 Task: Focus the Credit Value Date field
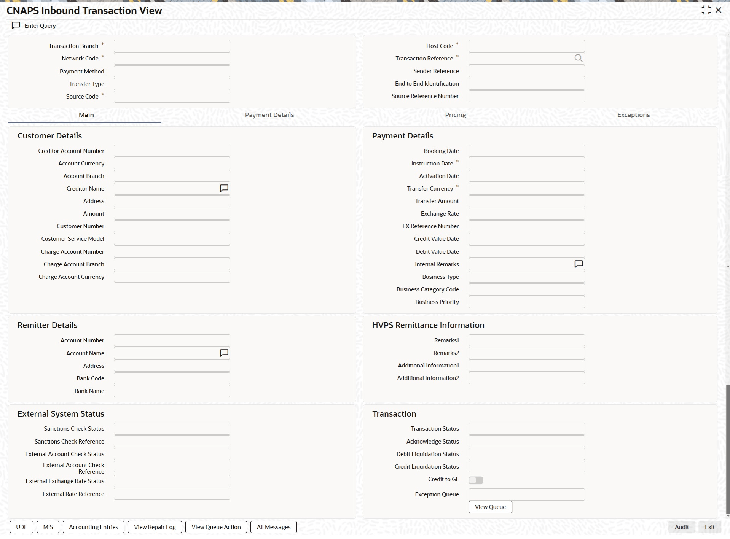pyautogui.click(x=527, y=239)
